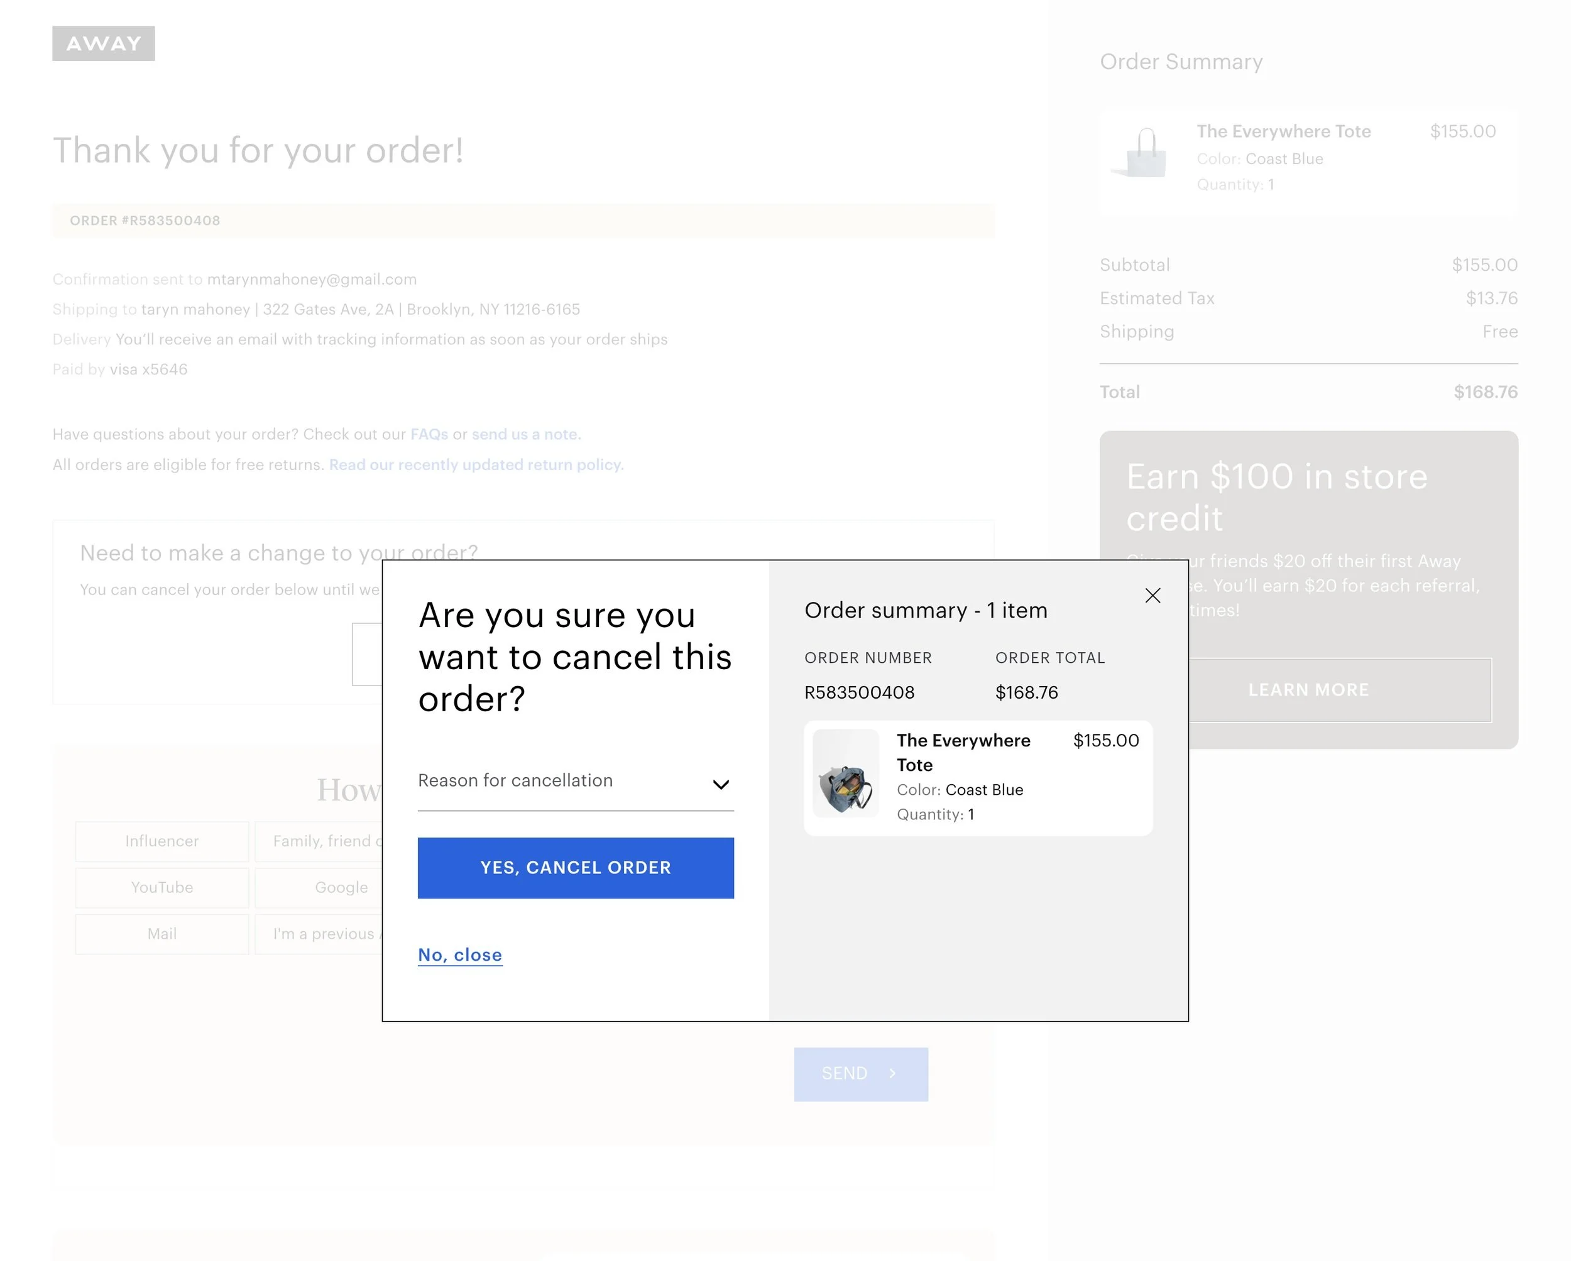Image resolution: width=1571 pixels, height=1261 pixels.
Task: Click the chevron arrow in cancellation reason field
Action: click(721, 784)
